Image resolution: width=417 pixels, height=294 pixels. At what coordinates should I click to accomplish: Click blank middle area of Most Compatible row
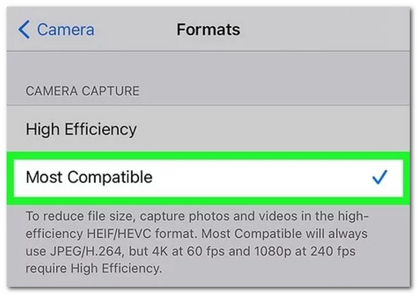tap(261, 178)
